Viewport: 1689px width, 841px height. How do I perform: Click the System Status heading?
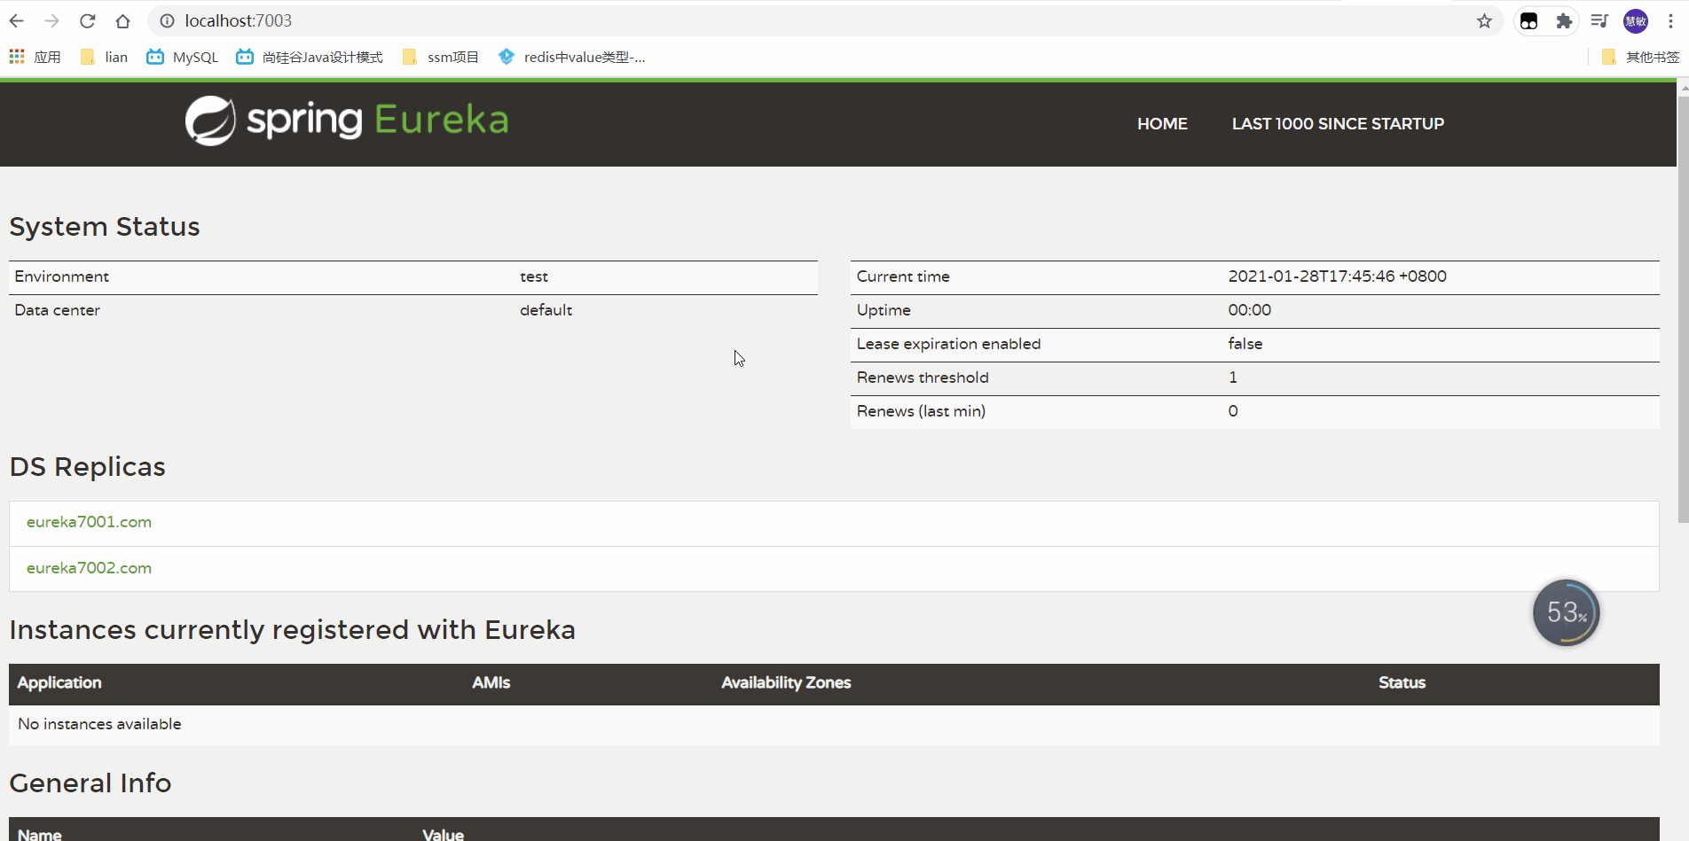pyautogui.click(x=105, y=227)
